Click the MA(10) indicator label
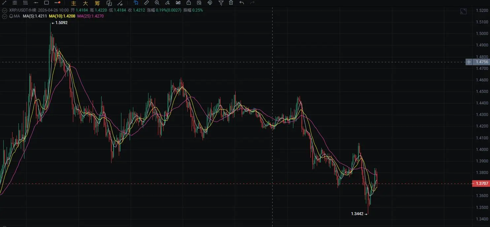Viewport: 490px width, 227px height. coord(62,16)
